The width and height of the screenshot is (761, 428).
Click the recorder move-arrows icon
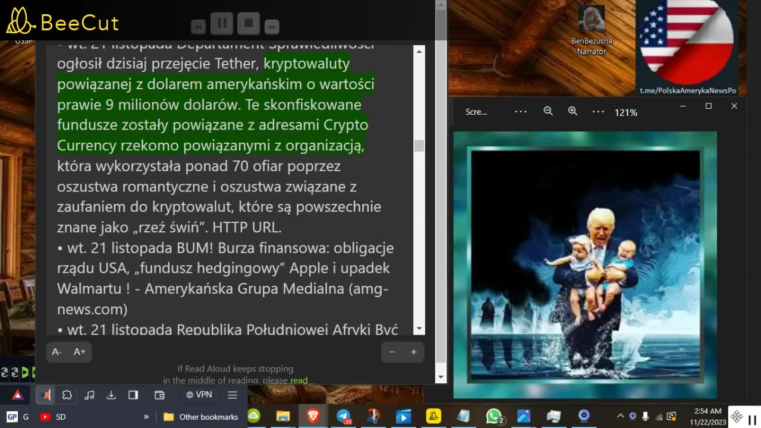pyautogui.click(x=737, y=417)
